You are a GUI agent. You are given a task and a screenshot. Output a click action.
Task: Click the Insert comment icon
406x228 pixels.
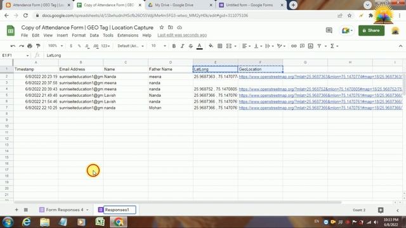point(302,46)
